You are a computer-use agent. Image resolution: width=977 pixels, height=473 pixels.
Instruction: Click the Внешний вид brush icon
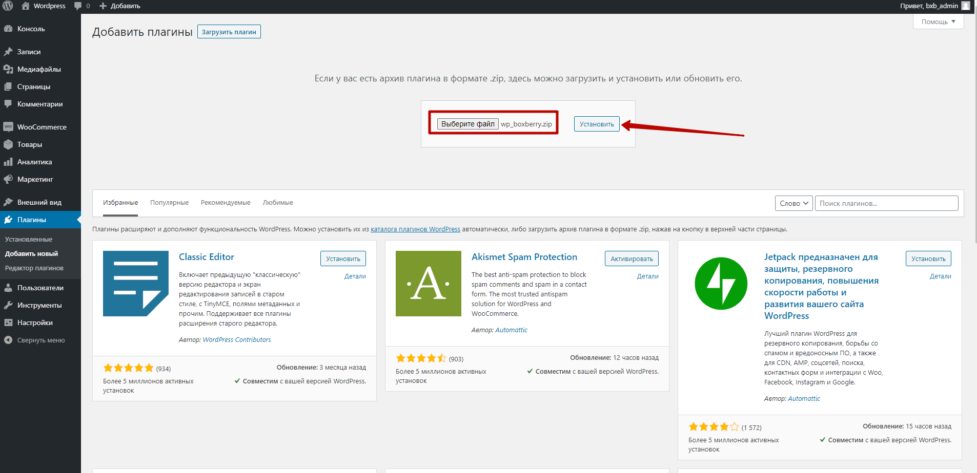coord(8,202)
